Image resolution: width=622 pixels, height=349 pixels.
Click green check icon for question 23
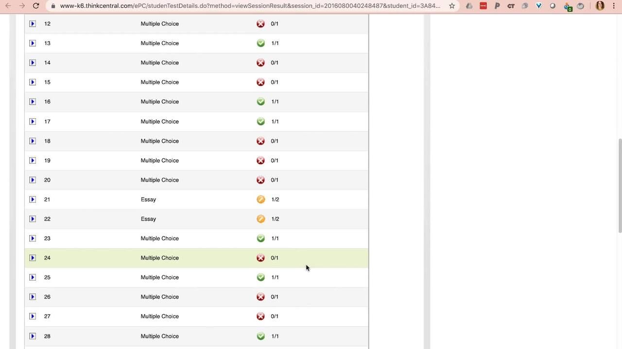tap(261, 238)
